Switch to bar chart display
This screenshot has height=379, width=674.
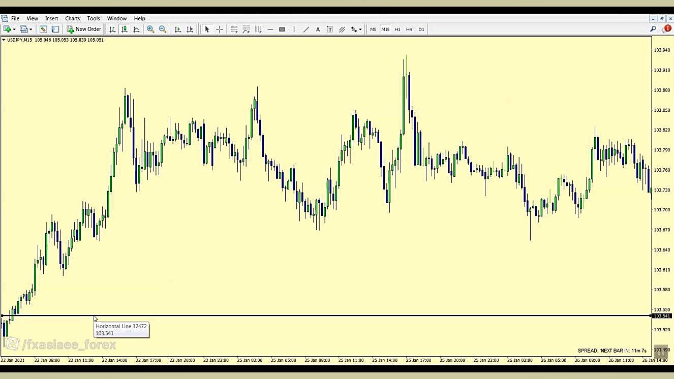click(x=112, y=29)
